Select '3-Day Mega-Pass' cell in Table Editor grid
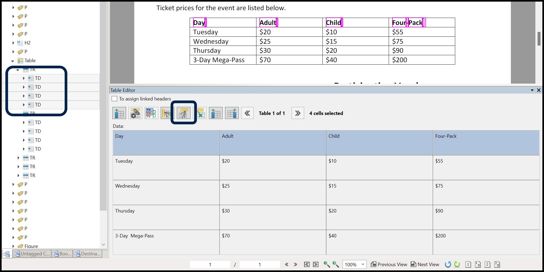 (166, 242)
